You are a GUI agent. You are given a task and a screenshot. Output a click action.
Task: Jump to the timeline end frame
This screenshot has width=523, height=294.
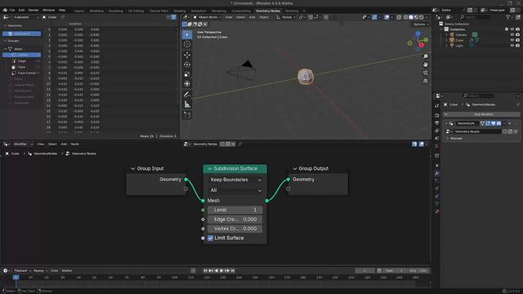233,270
